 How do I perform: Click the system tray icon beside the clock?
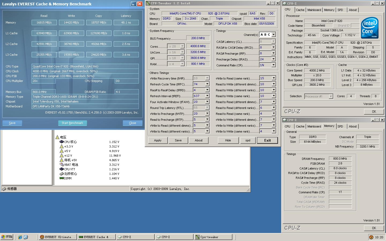[371, 237]
